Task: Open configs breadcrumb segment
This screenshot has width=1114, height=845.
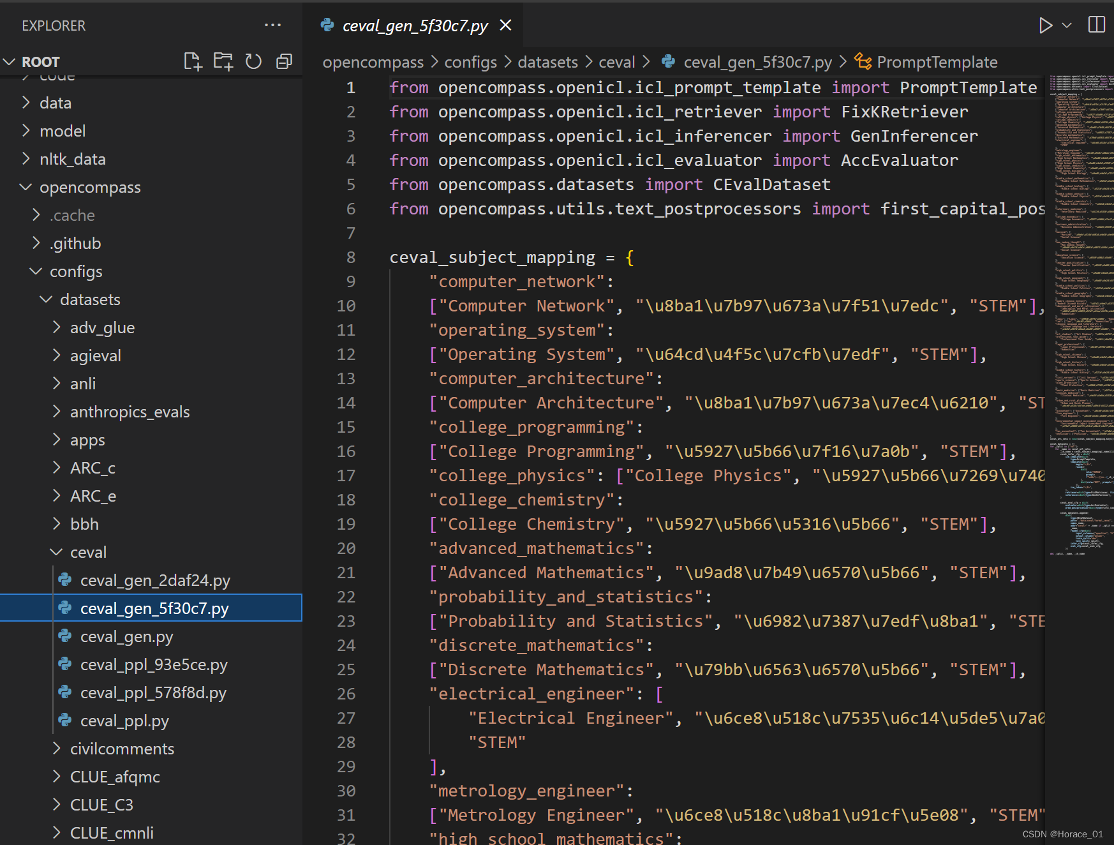Action: click(470, 62)
